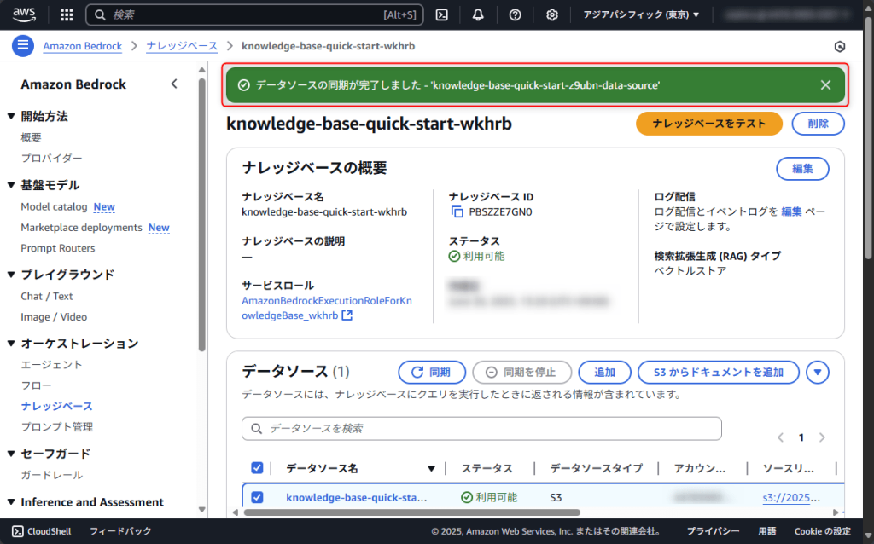Select ナレッジベース in the sidebar
874x544 pixels.
pos(57,407)
